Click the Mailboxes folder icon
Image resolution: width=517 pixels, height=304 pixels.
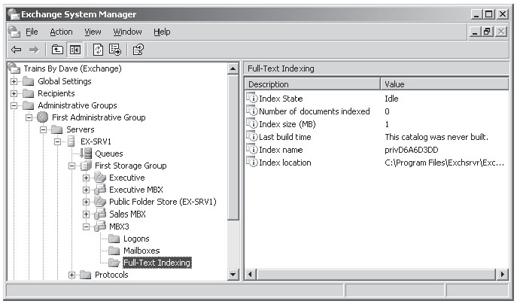(114, 251)
